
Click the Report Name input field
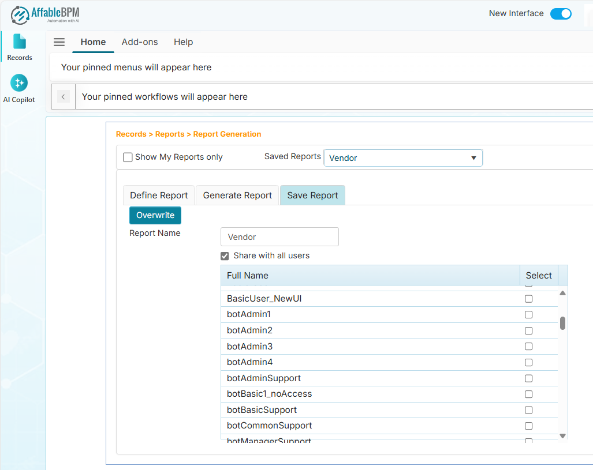pos(279,237)
